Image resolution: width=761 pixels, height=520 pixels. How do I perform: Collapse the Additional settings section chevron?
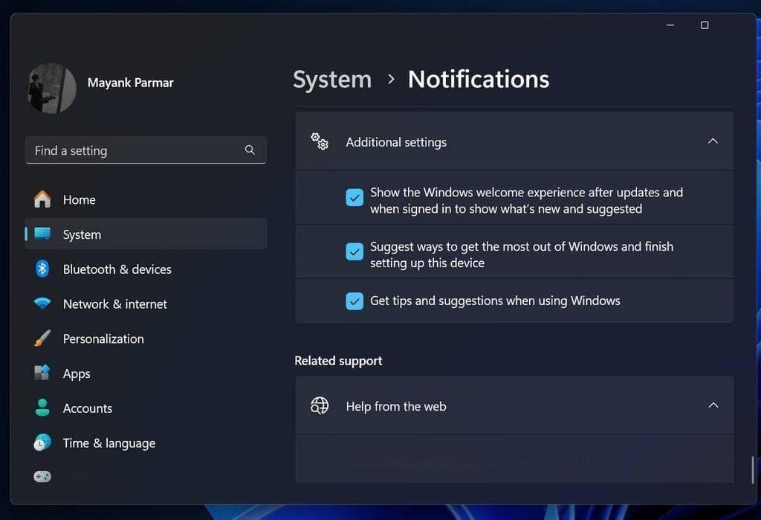(713, 141)
